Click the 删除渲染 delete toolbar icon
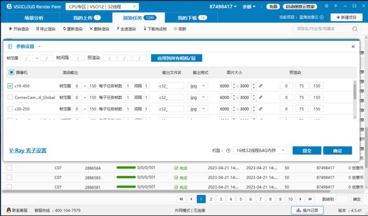 click(91, 28)
